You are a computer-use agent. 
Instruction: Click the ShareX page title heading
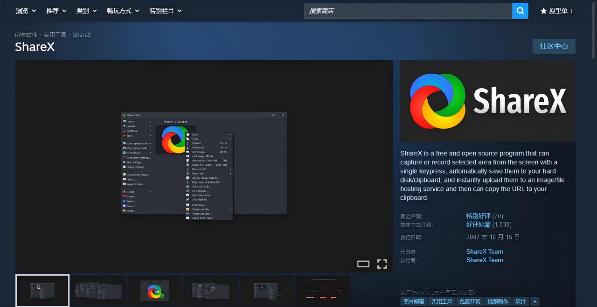[x=35, y=47]
